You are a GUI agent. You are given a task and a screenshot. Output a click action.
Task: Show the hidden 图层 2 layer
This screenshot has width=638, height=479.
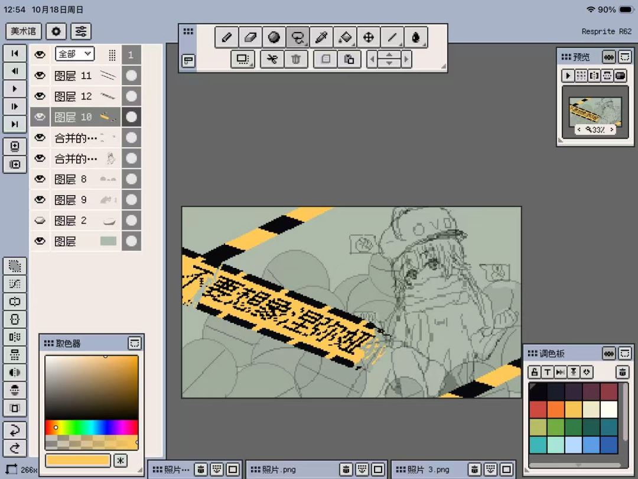(x=40, y=221)
